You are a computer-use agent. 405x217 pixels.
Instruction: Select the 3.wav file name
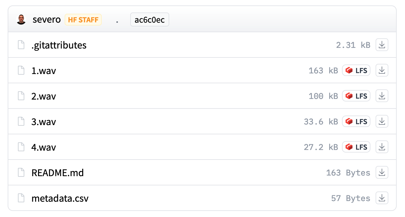pyautogui.click(x=44, y=122)
